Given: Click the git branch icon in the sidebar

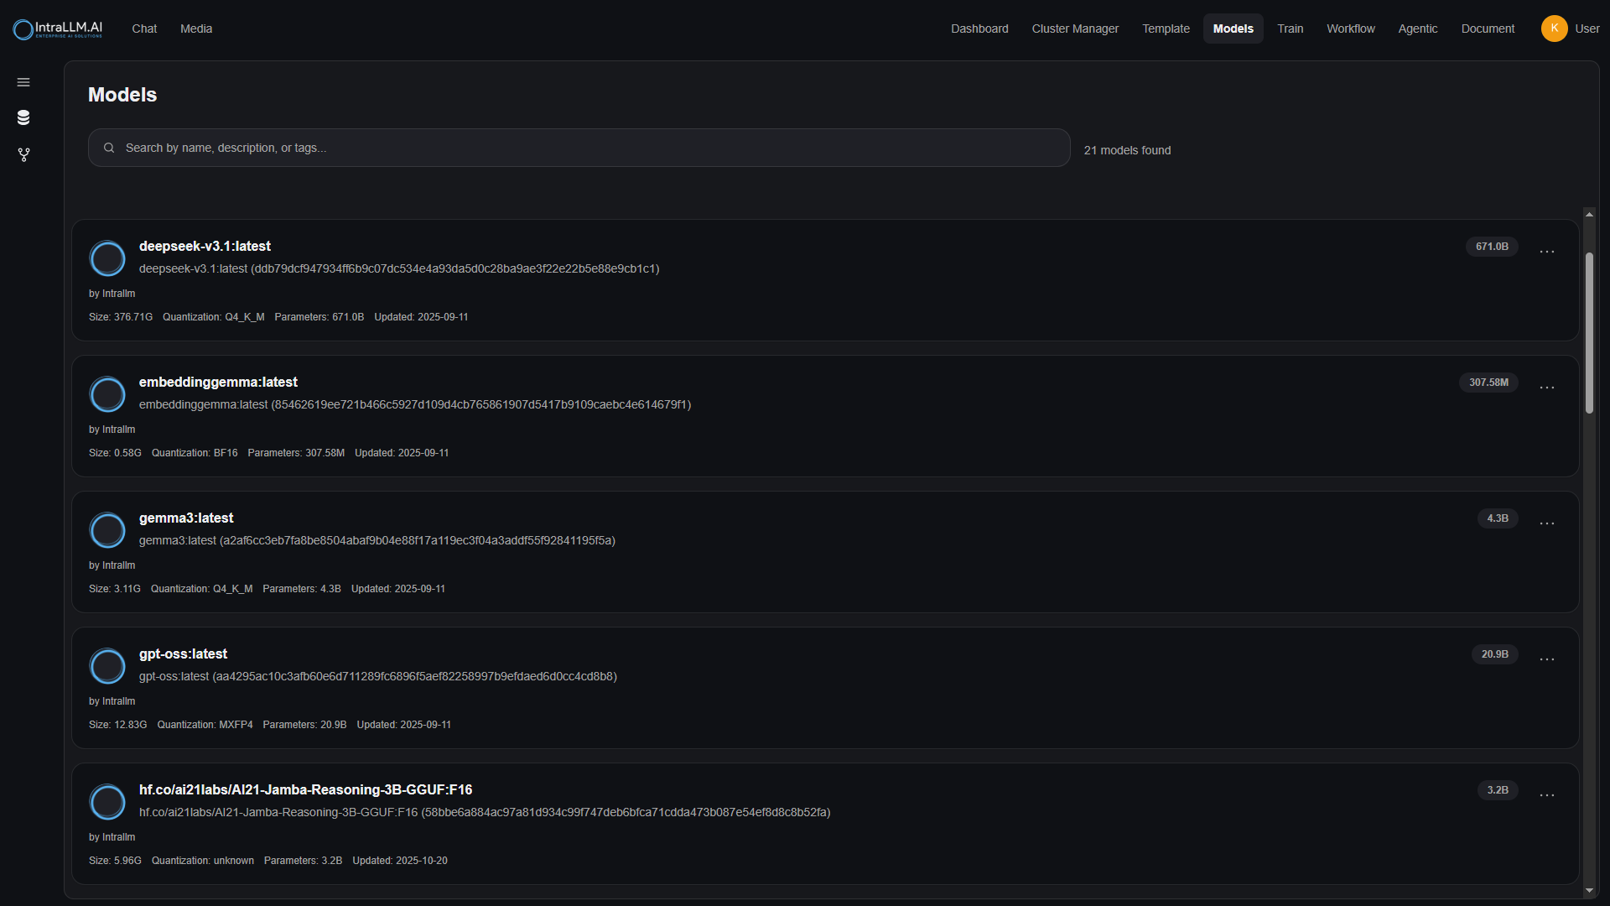Looking at the screenshot, I should tap(23, 155).
